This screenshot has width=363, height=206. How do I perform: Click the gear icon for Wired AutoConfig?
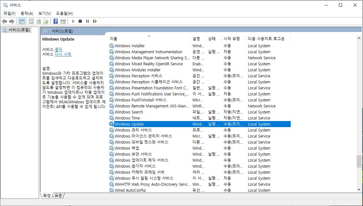(112, 190)
